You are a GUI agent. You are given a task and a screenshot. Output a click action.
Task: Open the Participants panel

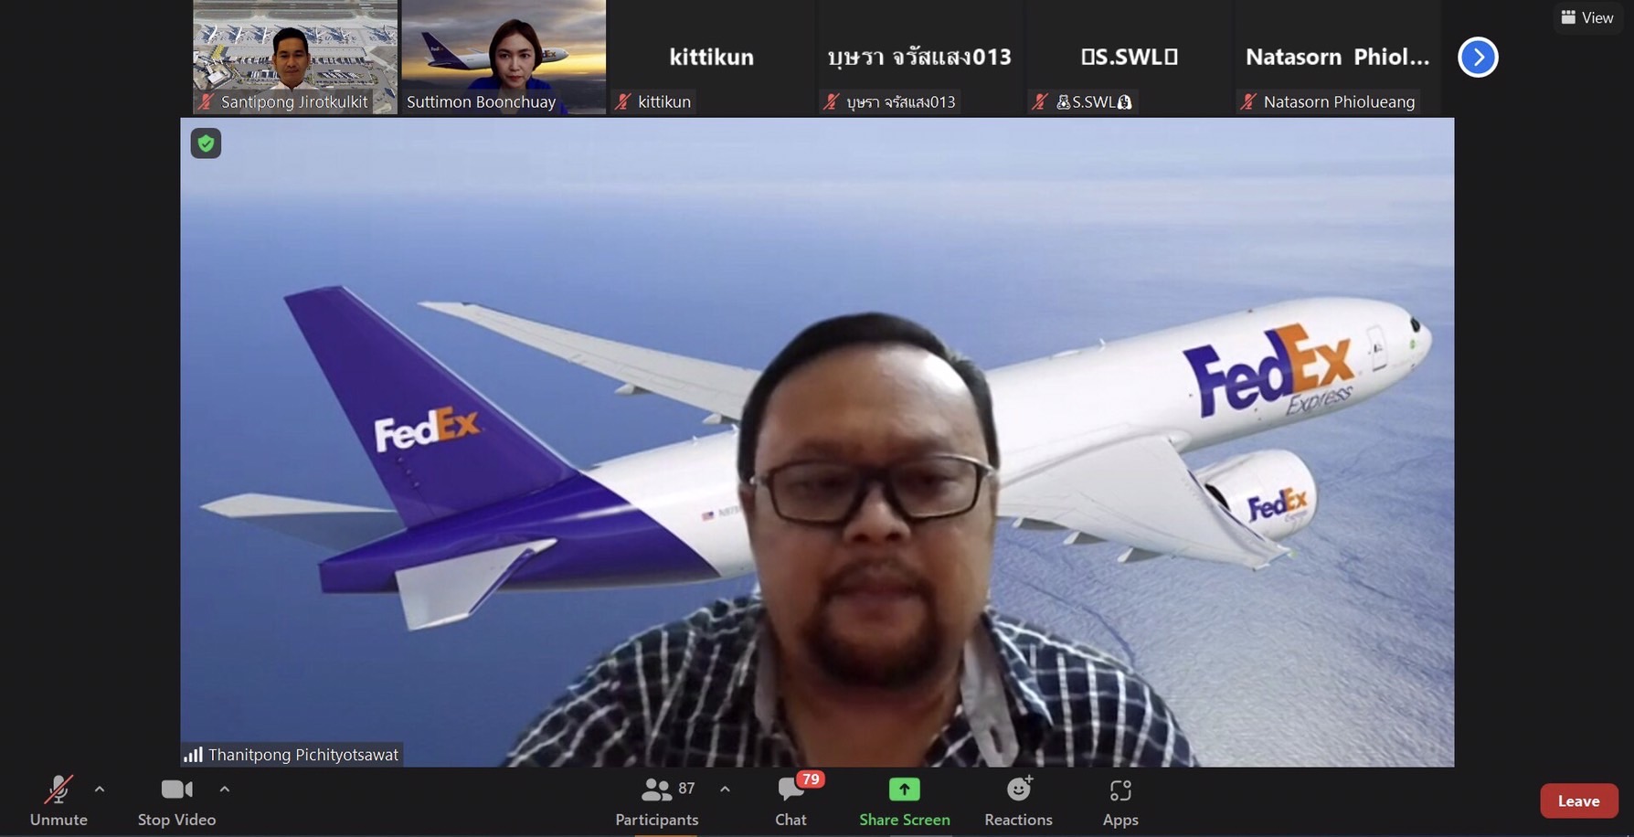point(656,801)
